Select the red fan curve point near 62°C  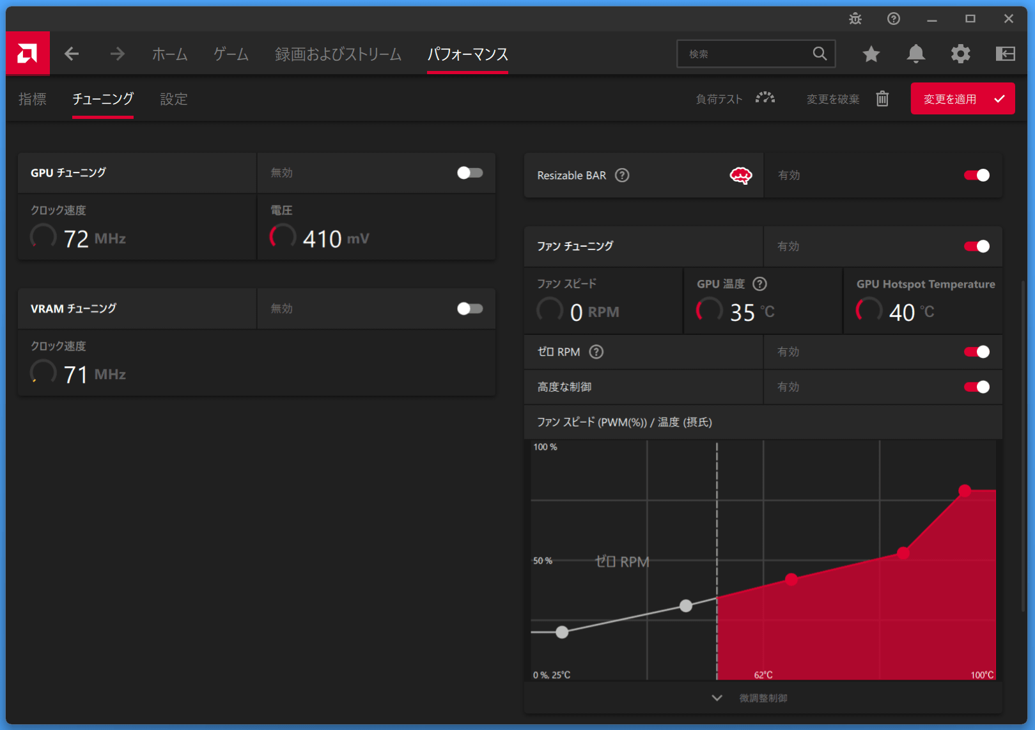coord(791,579)
